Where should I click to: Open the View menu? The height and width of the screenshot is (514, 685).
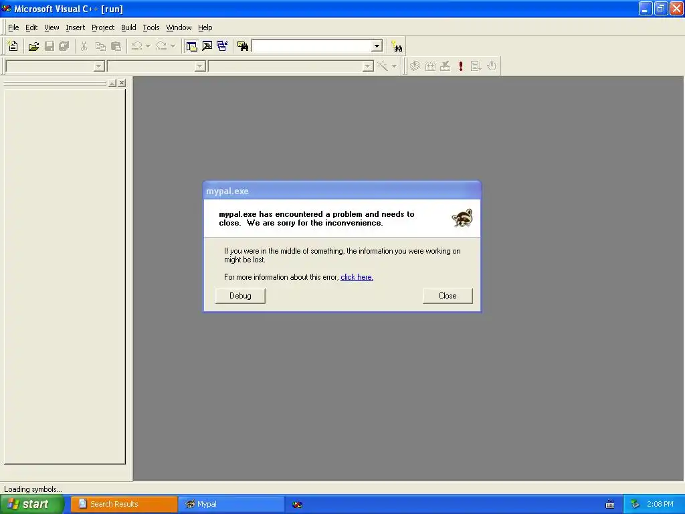click(x=52, y=27)
